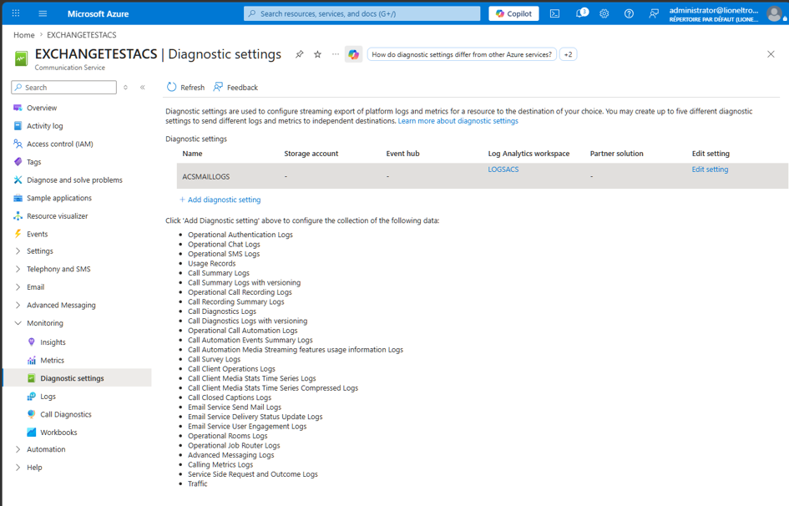Click the Events lightning icon
The height and width of the screenshot is (506, 789).
point(18,234)
